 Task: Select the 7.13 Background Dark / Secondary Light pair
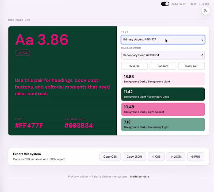[163, 125]
